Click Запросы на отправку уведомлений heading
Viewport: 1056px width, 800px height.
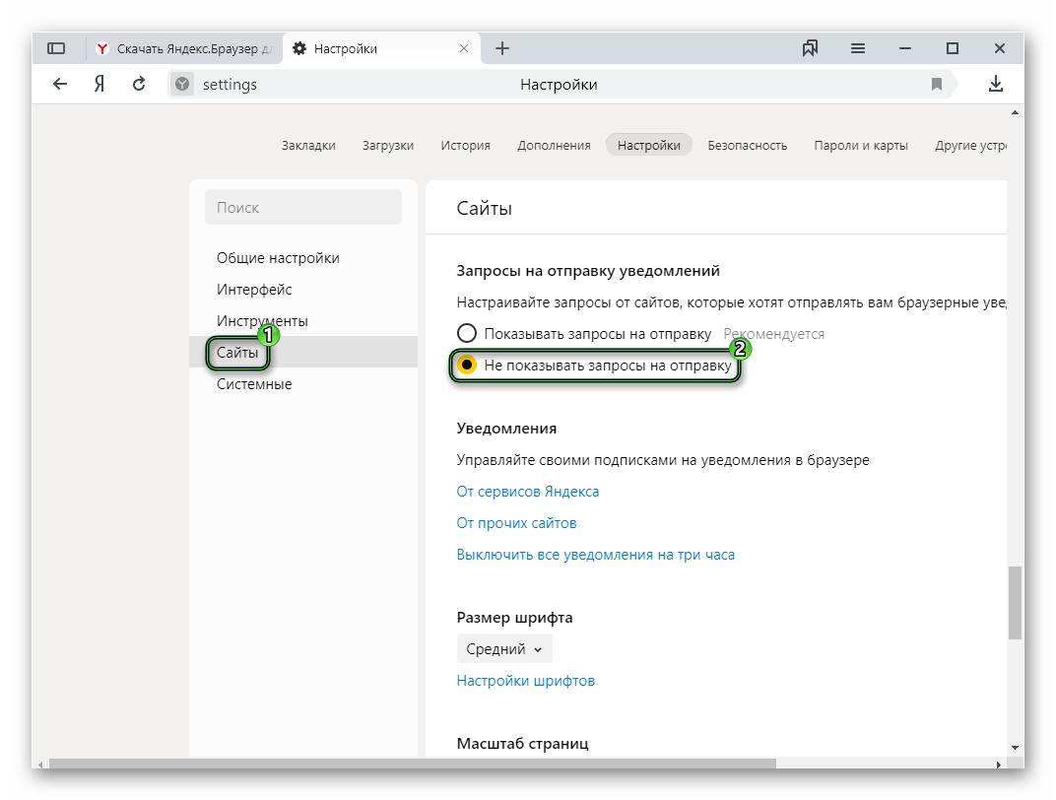(x=588, y=271)
